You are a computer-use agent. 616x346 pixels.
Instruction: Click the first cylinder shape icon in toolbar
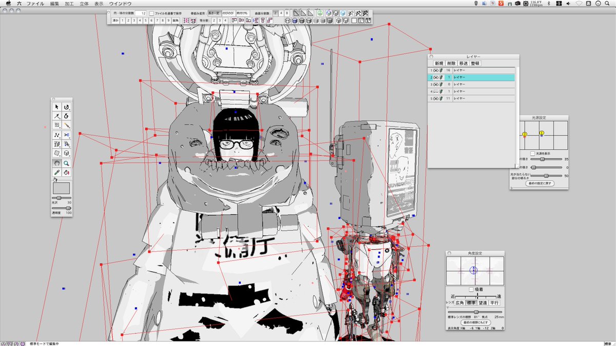coord(287,21)
